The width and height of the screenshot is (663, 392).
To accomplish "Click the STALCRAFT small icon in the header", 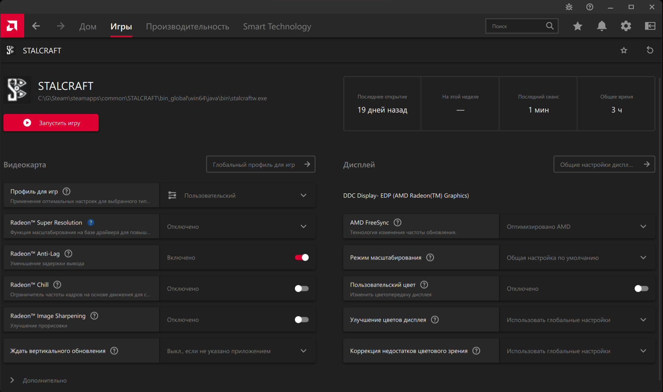I will (10, 50).
